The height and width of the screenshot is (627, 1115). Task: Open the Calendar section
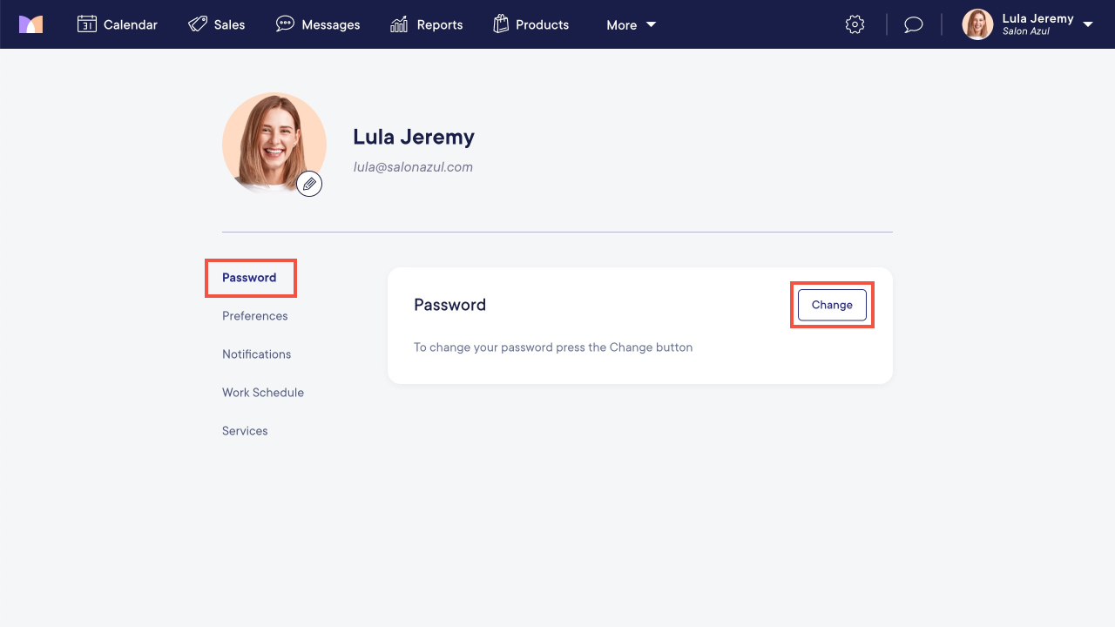point(118,24)
